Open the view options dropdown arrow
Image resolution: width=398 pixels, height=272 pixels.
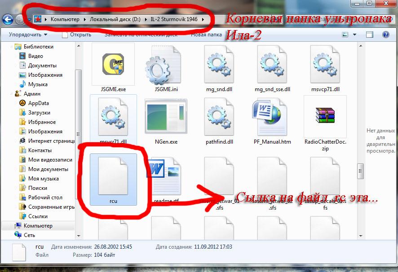(354, 35)
